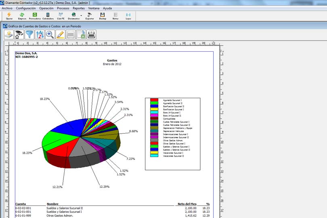Screen dimensions: 327x218
Task: Click the 3.54% pie label
Action: (x=119, y=102)
